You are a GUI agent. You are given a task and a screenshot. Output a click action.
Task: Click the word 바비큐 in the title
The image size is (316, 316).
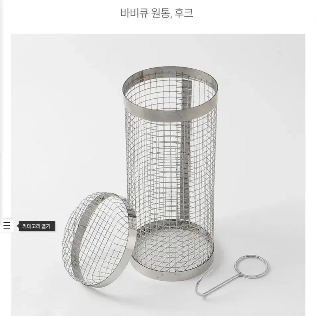tap(134, 13)
